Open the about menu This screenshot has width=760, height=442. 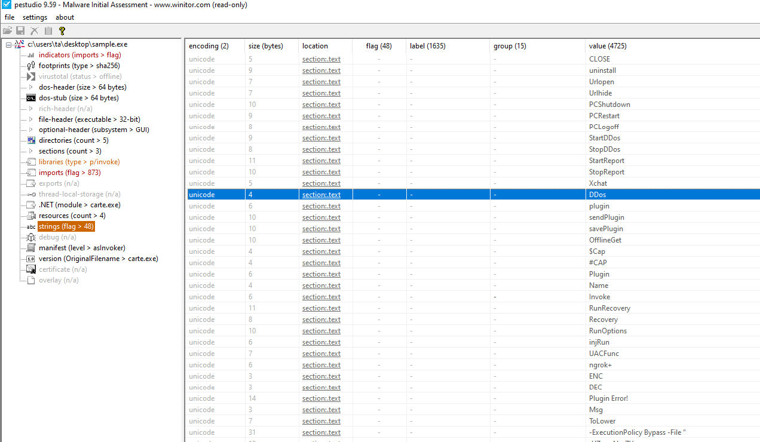point(64,17)
